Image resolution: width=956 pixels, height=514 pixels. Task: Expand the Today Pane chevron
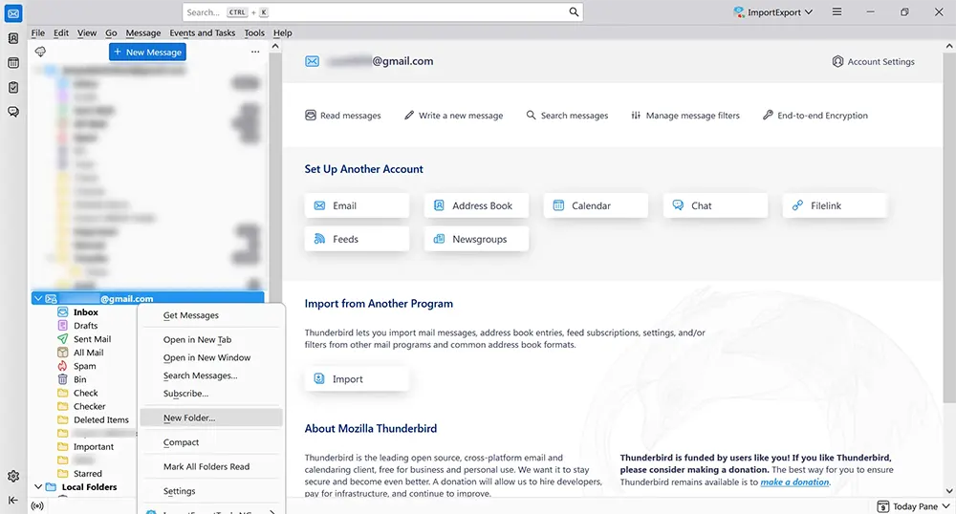click(x=945, y=506)
